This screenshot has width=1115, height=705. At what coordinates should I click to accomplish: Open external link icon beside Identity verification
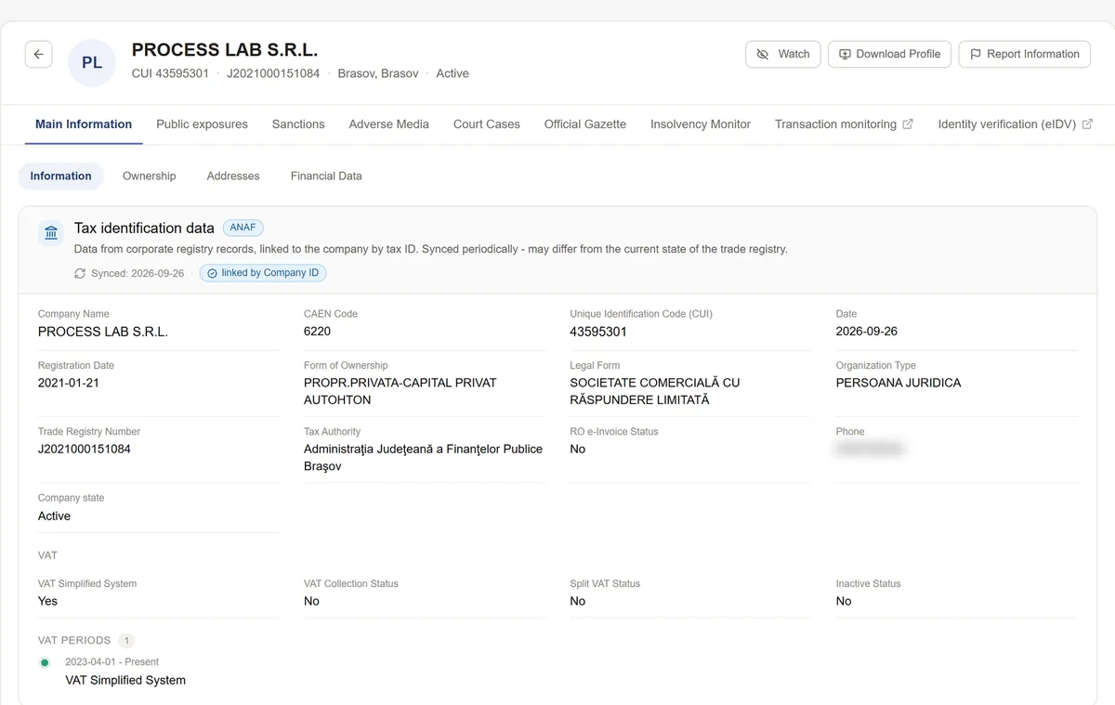(1087, 124)
